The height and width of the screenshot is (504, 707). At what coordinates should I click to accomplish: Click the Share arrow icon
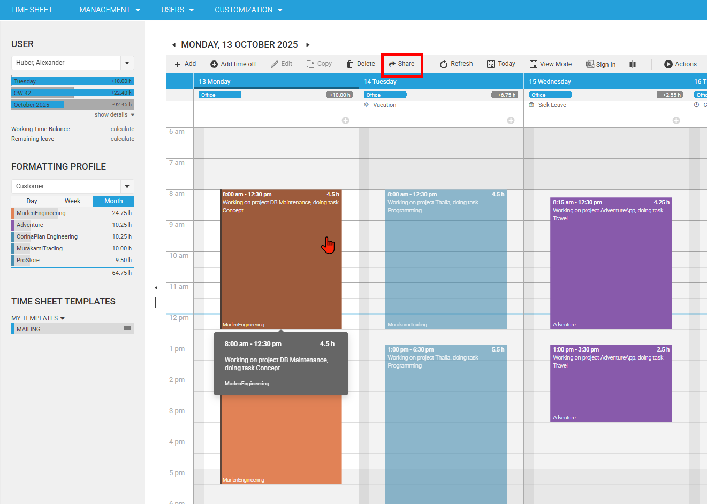(392, 64)
